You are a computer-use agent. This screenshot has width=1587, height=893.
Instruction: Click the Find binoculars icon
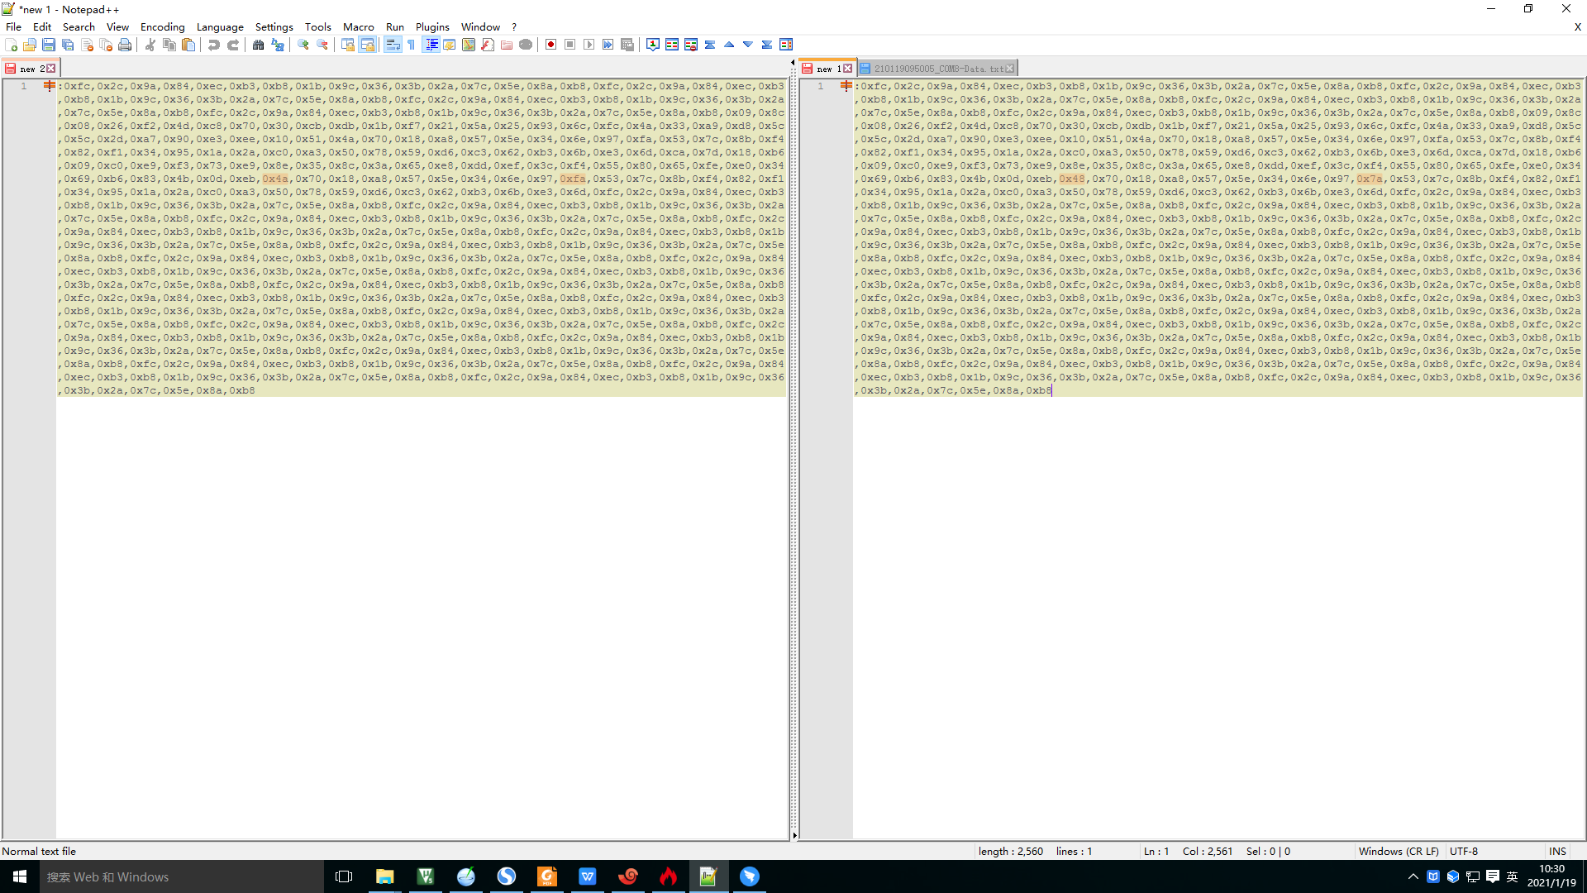258,45
